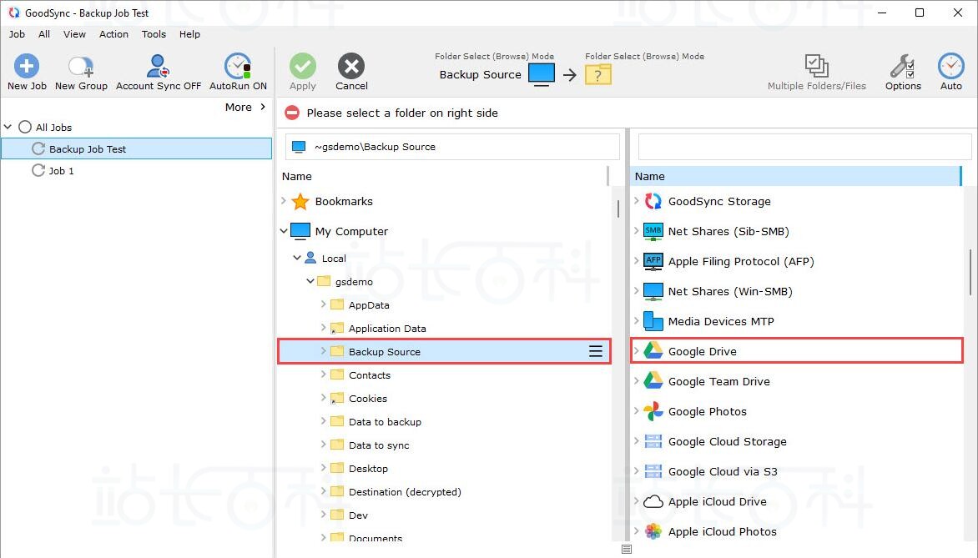The height and width of the screenshot is (558, 978).
Task: Select Net Shares (Win-SMB) icon
Action: (x=653, y=291)
